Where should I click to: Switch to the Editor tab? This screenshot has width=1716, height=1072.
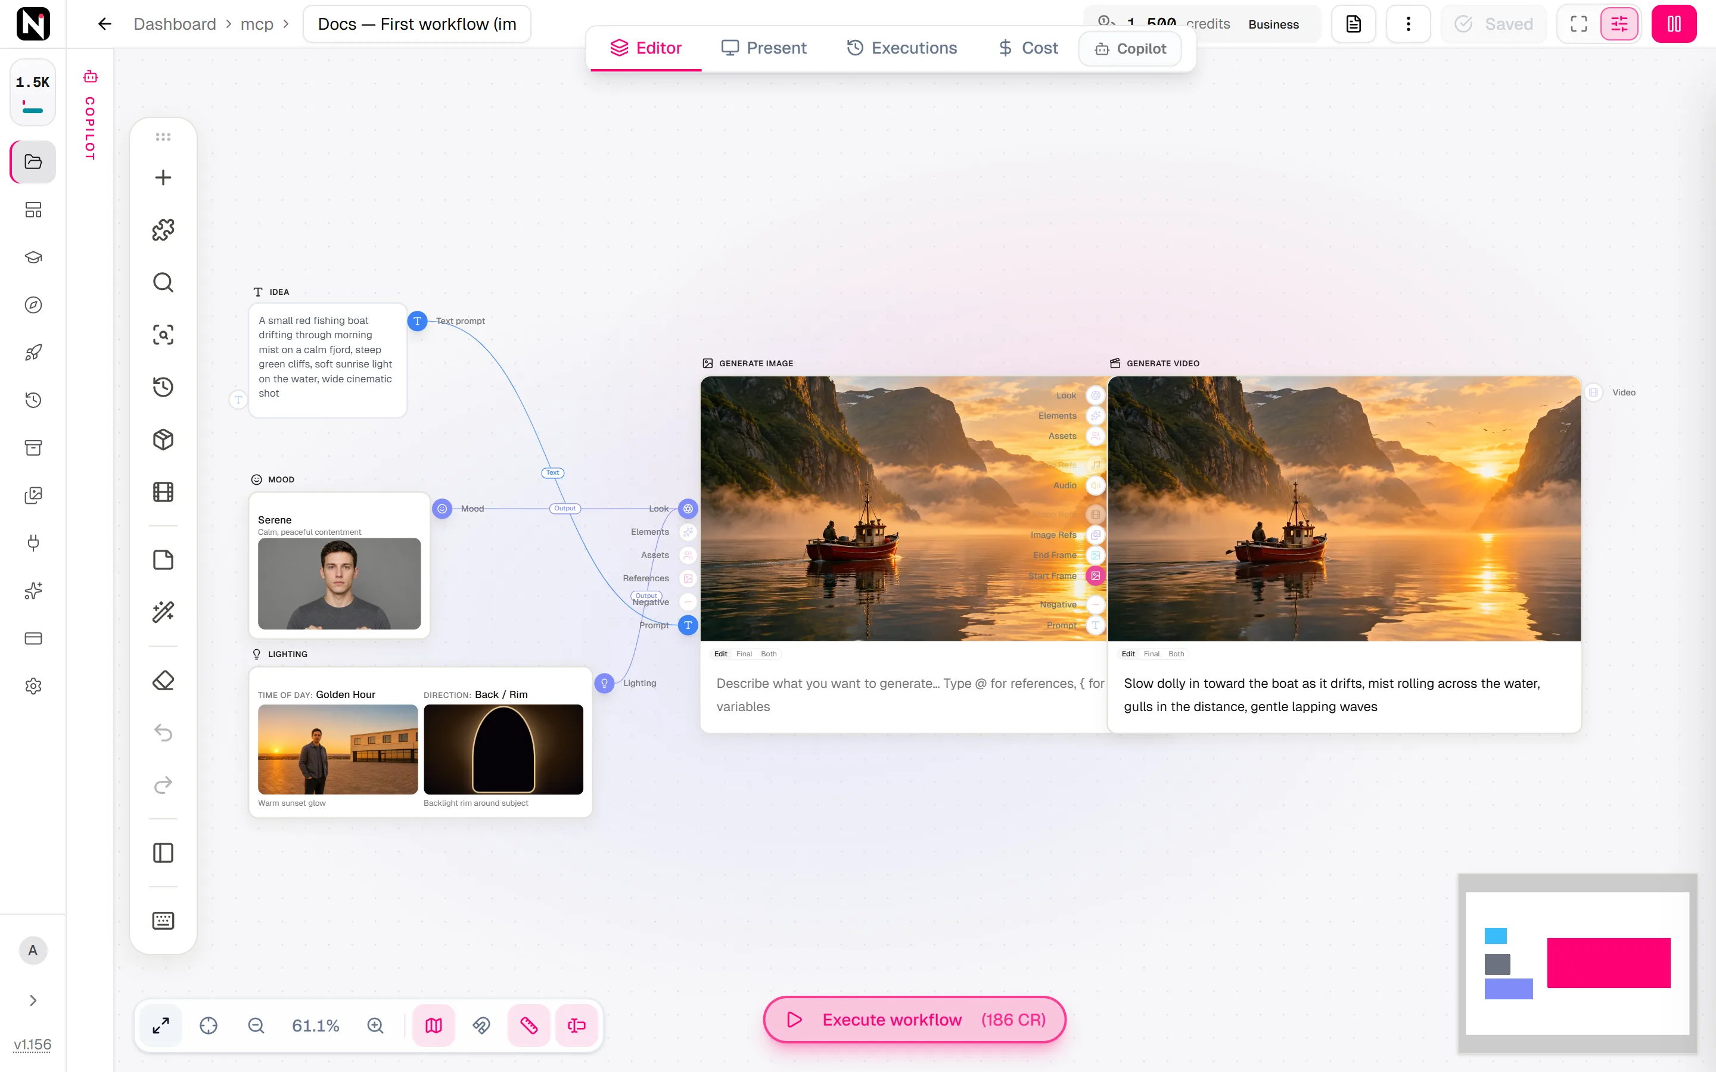[x=645, y=48]
